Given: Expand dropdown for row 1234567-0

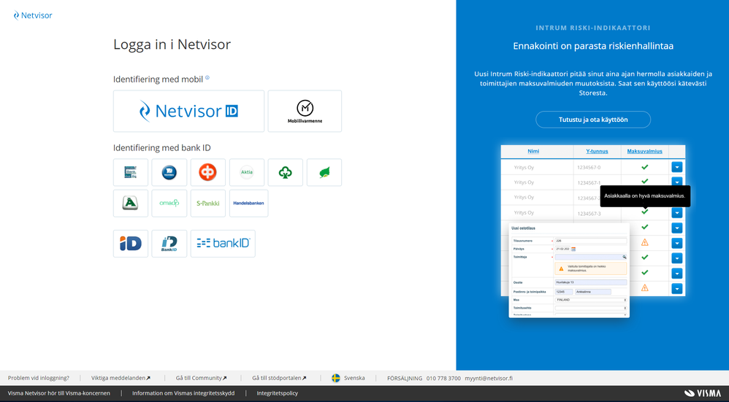Looking at the screenshot, I should pyautogui.click(x=677, y=167).
